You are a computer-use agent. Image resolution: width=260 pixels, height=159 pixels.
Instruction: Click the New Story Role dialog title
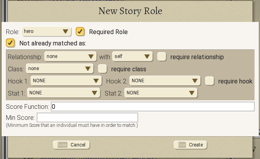(130, 11)
